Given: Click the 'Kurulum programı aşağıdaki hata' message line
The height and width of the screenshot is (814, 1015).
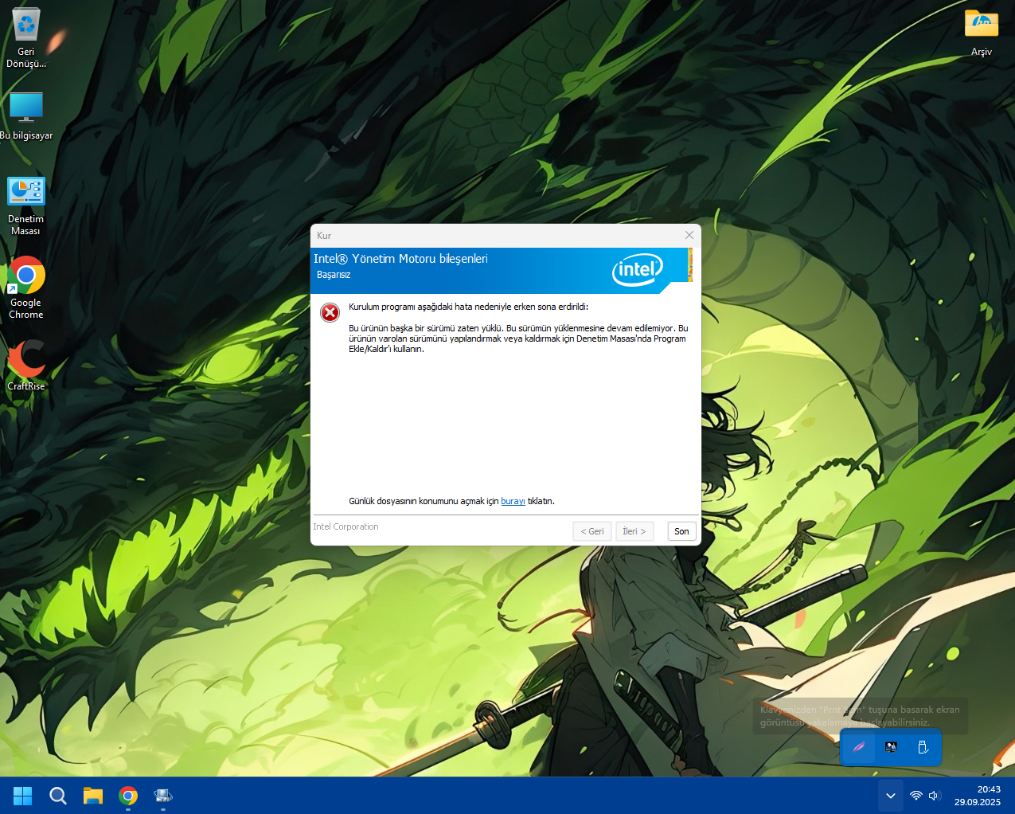Looking at the screenshot, I should click(x=468, y=307).
